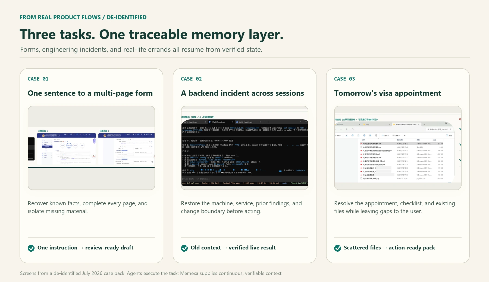
Task: Click the green checkmark beside "Scattered files"
Action: tap(338, 248)
